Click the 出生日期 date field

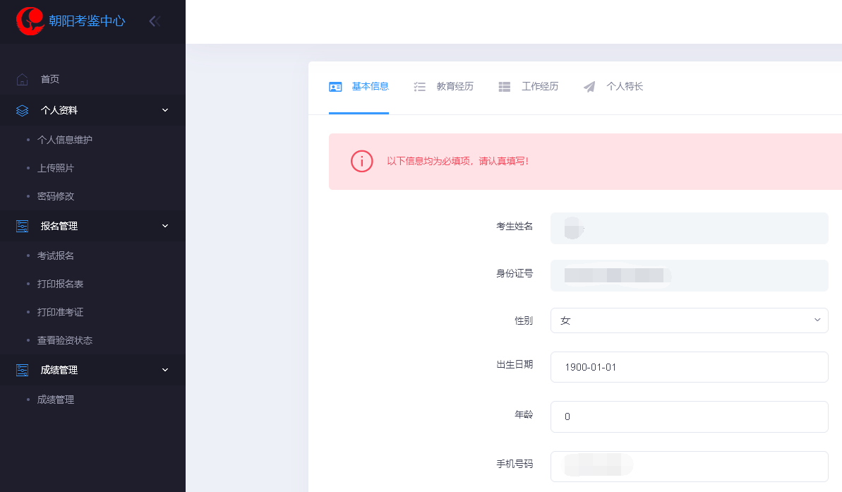coord(689,367)
